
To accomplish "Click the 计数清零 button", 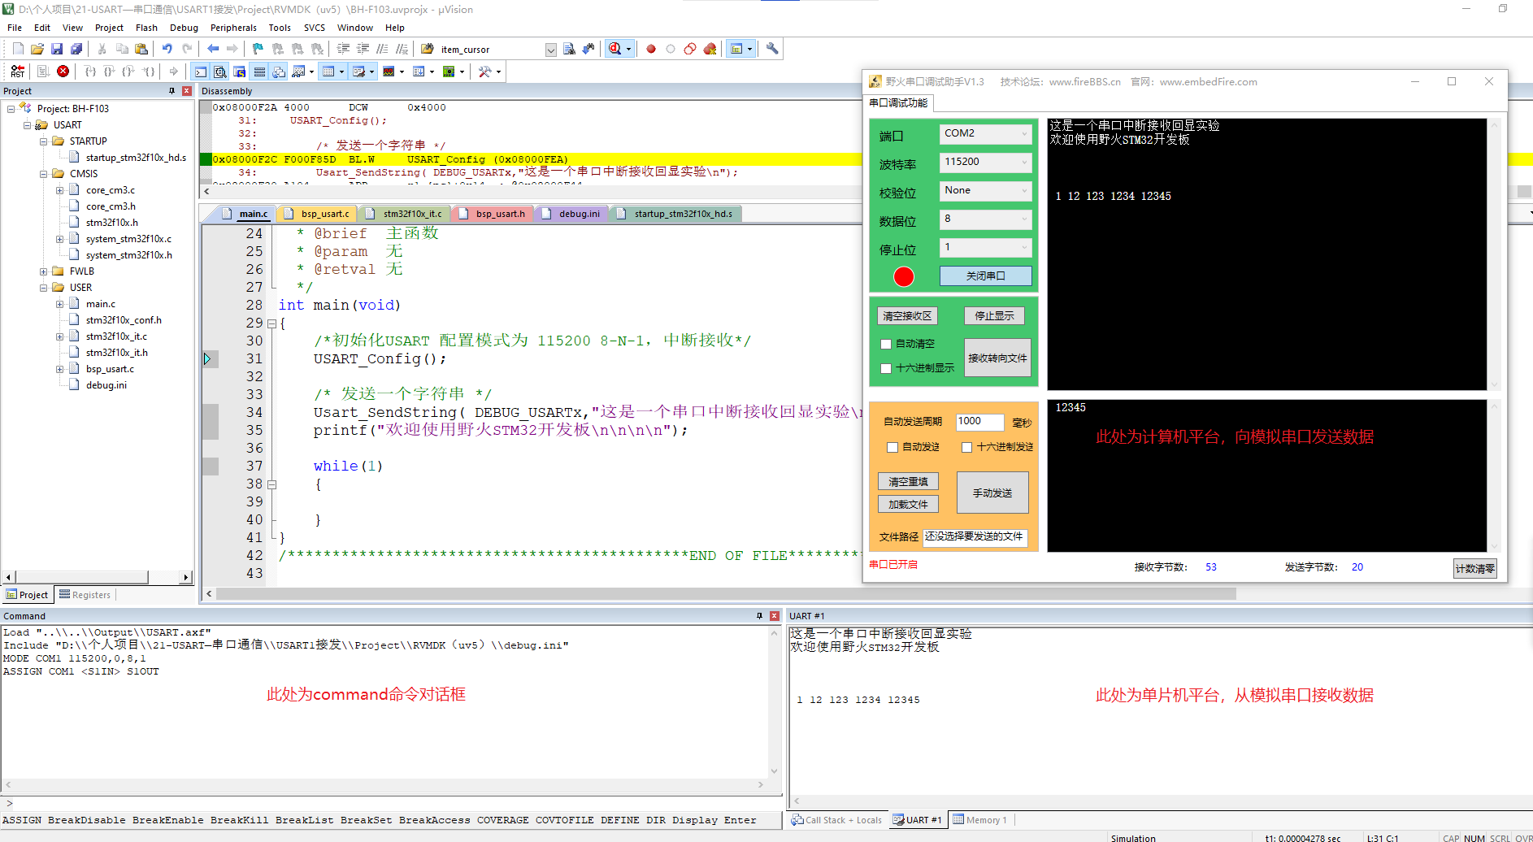I will tap(1474, 569).
